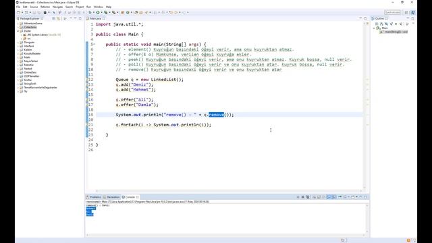The height and width of the screenshot is (243, 432).
Task: Toggle Scroll Lock in Console toolbar
Action: click(x=319, y=197)
